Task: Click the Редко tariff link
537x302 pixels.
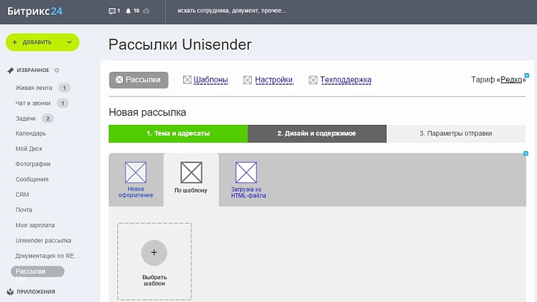Action: (512, 80)
